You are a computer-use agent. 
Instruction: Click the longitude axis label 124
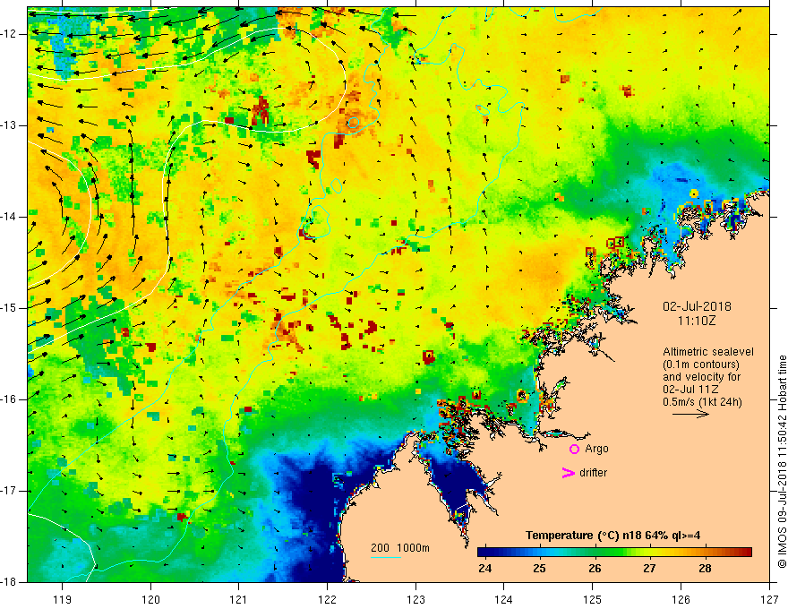504,599
